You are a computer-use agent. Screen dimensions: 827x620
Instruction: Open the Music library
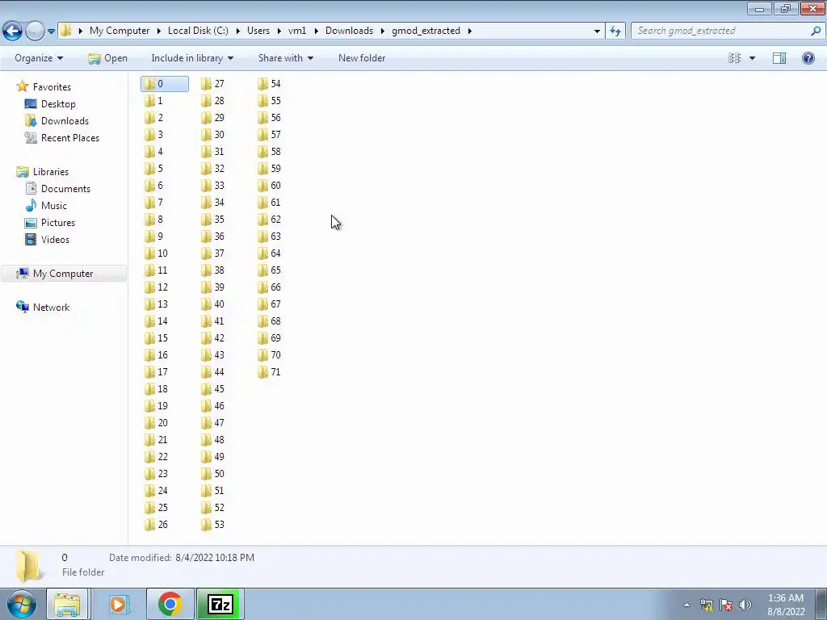(x=46, y=206)
